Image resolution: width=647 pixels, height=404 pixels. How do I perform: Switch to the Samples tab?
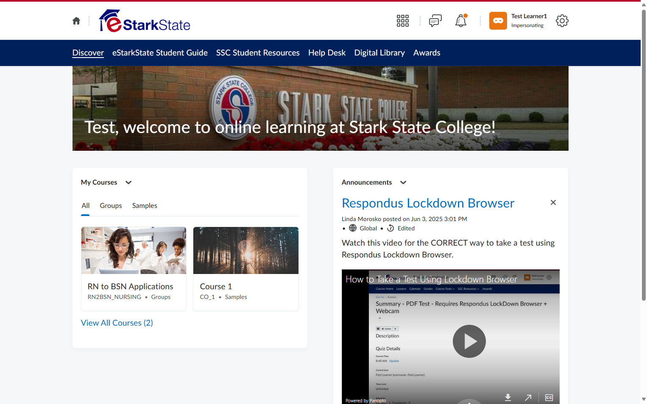tap(145, 205)
